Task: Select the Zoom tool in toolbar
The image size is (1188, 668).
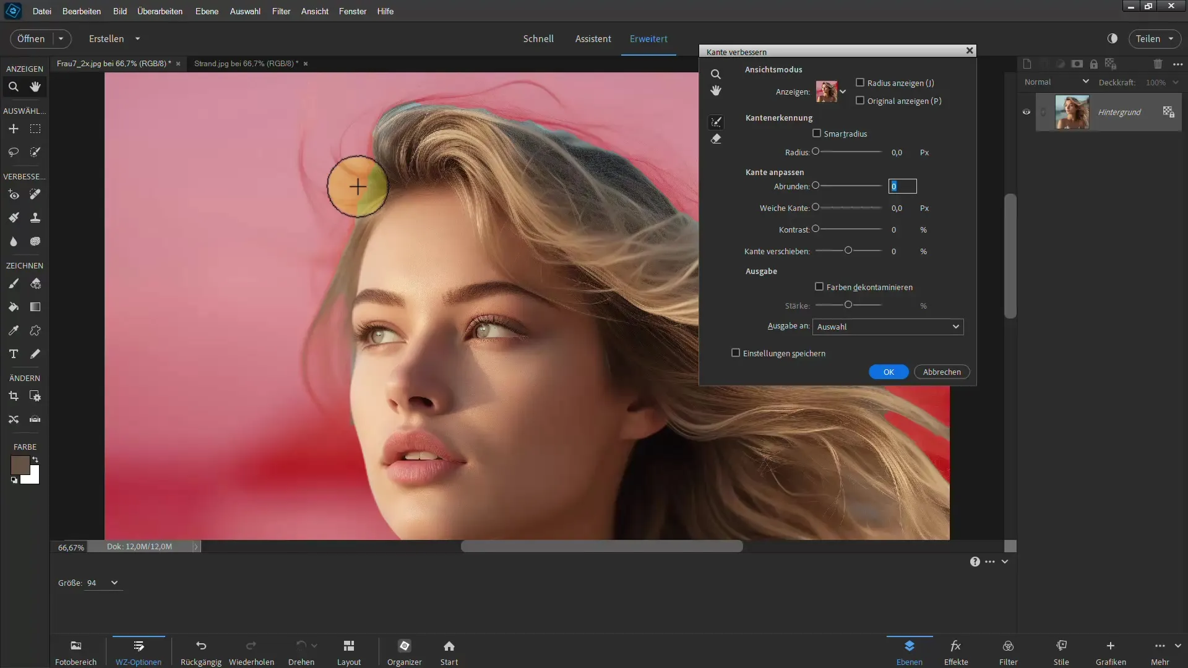Action: (x=12, y=87)
